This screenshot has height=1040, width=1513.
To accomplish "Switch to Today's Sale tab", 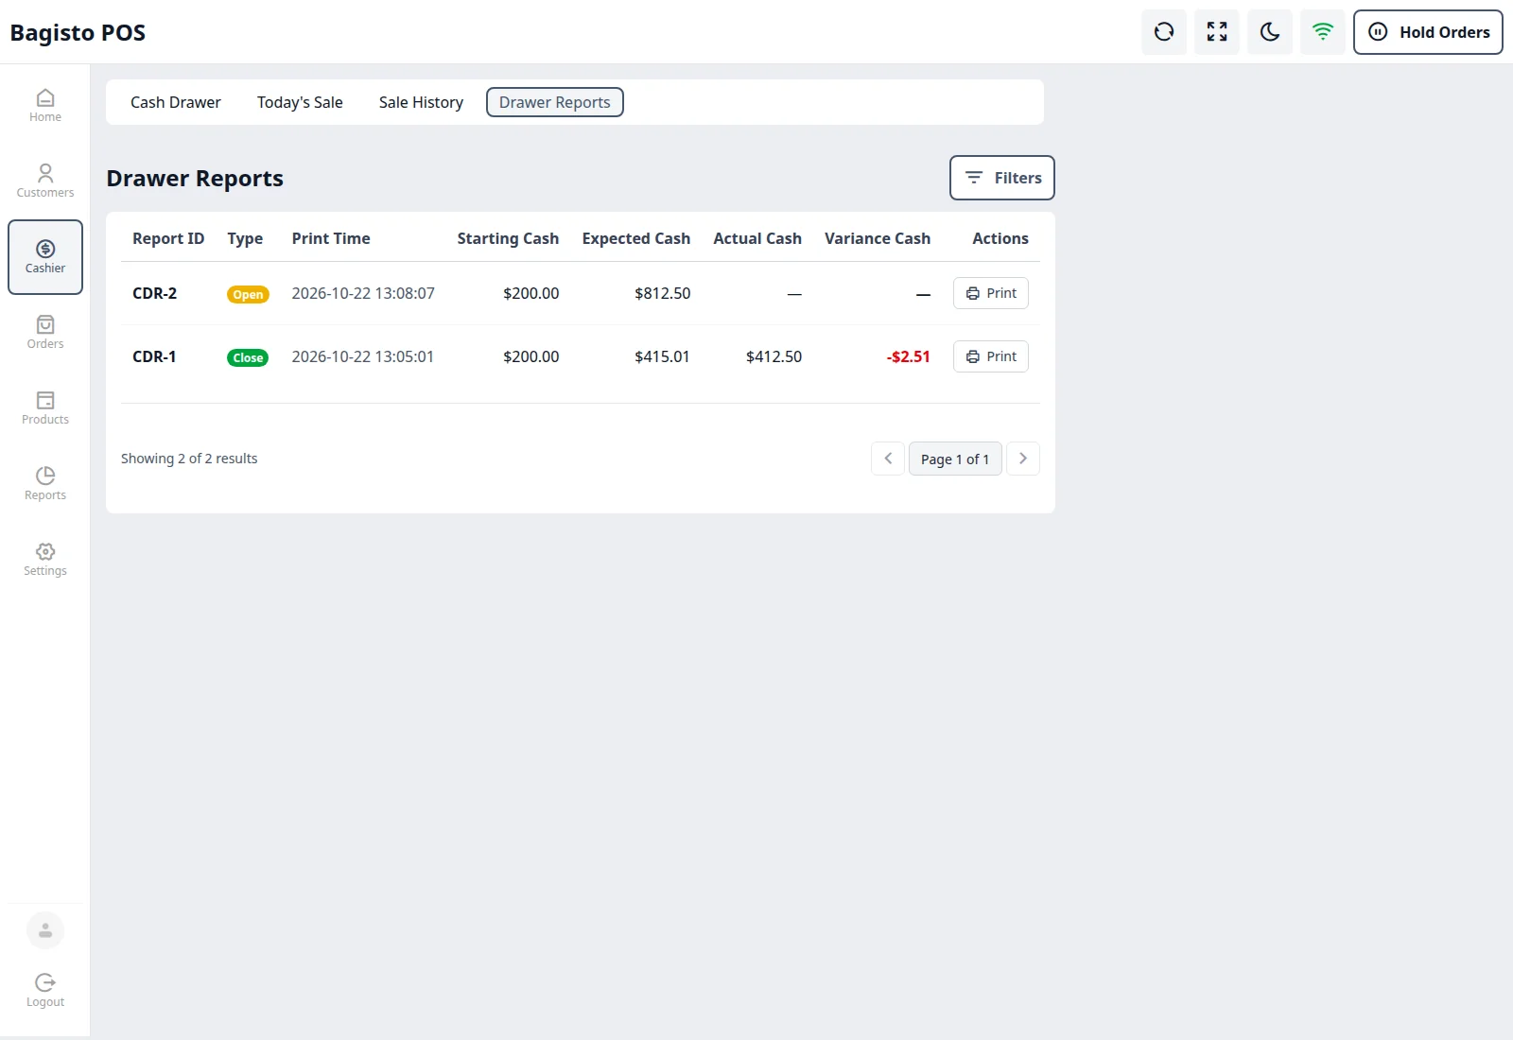I will coord(300,102).
